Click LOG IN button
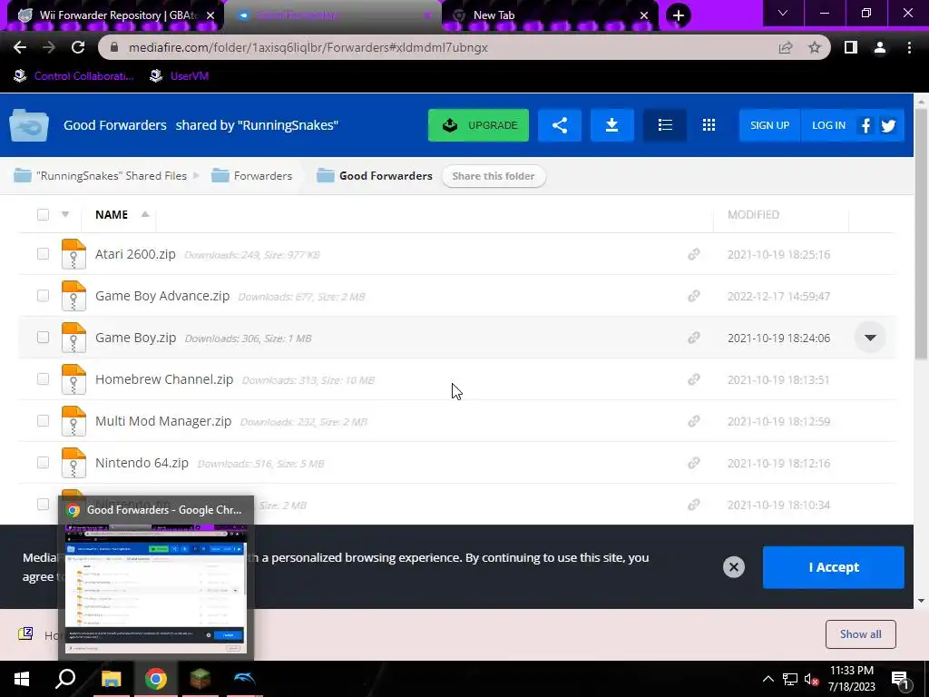This screenshot has width=929, height=697. click(828, 125)
